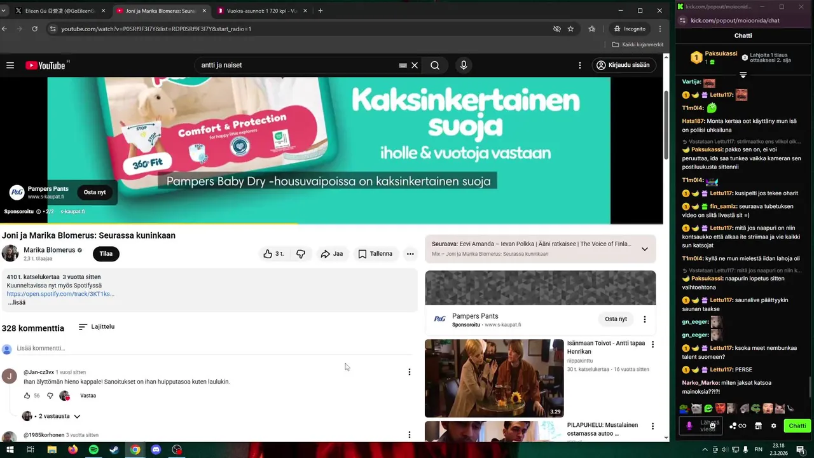The height and width of the screenshot is (458, 814).
Task: Open options for Isänmaan Toivot video
Action: click(652, 344)
